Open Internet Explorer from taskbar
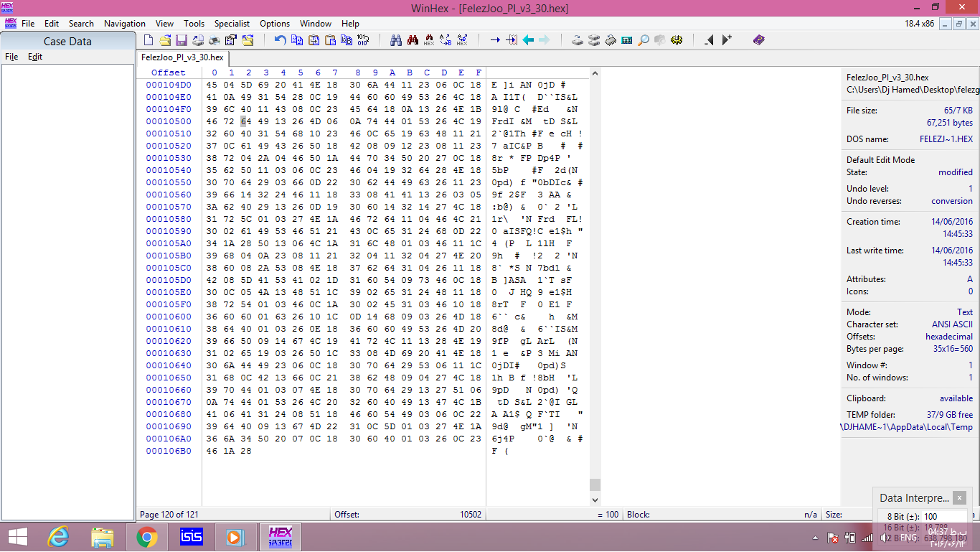 [x=58, y=537]
